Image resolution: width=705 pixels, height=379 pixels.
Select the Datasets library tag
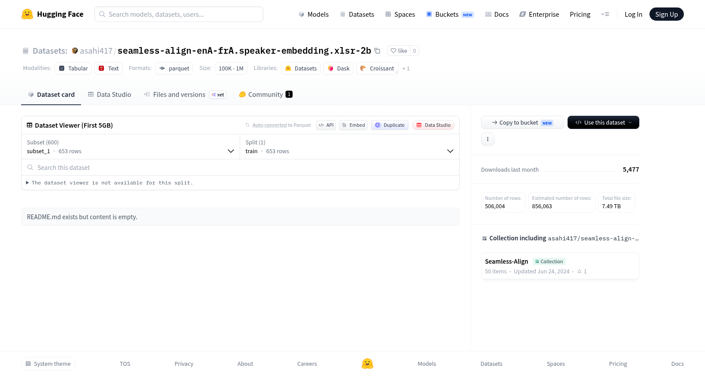(301, 68)
